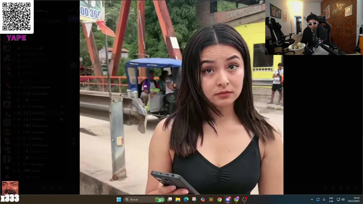Select Directos channel in dimmed Discord sidebar
The width and height of the screenshot is (363, 204).
pos(38,107)
